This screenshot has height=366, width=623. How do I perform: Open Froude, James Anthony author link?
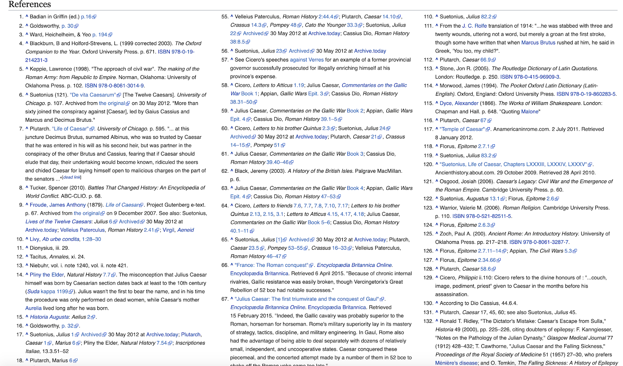[x=58, y=205]
